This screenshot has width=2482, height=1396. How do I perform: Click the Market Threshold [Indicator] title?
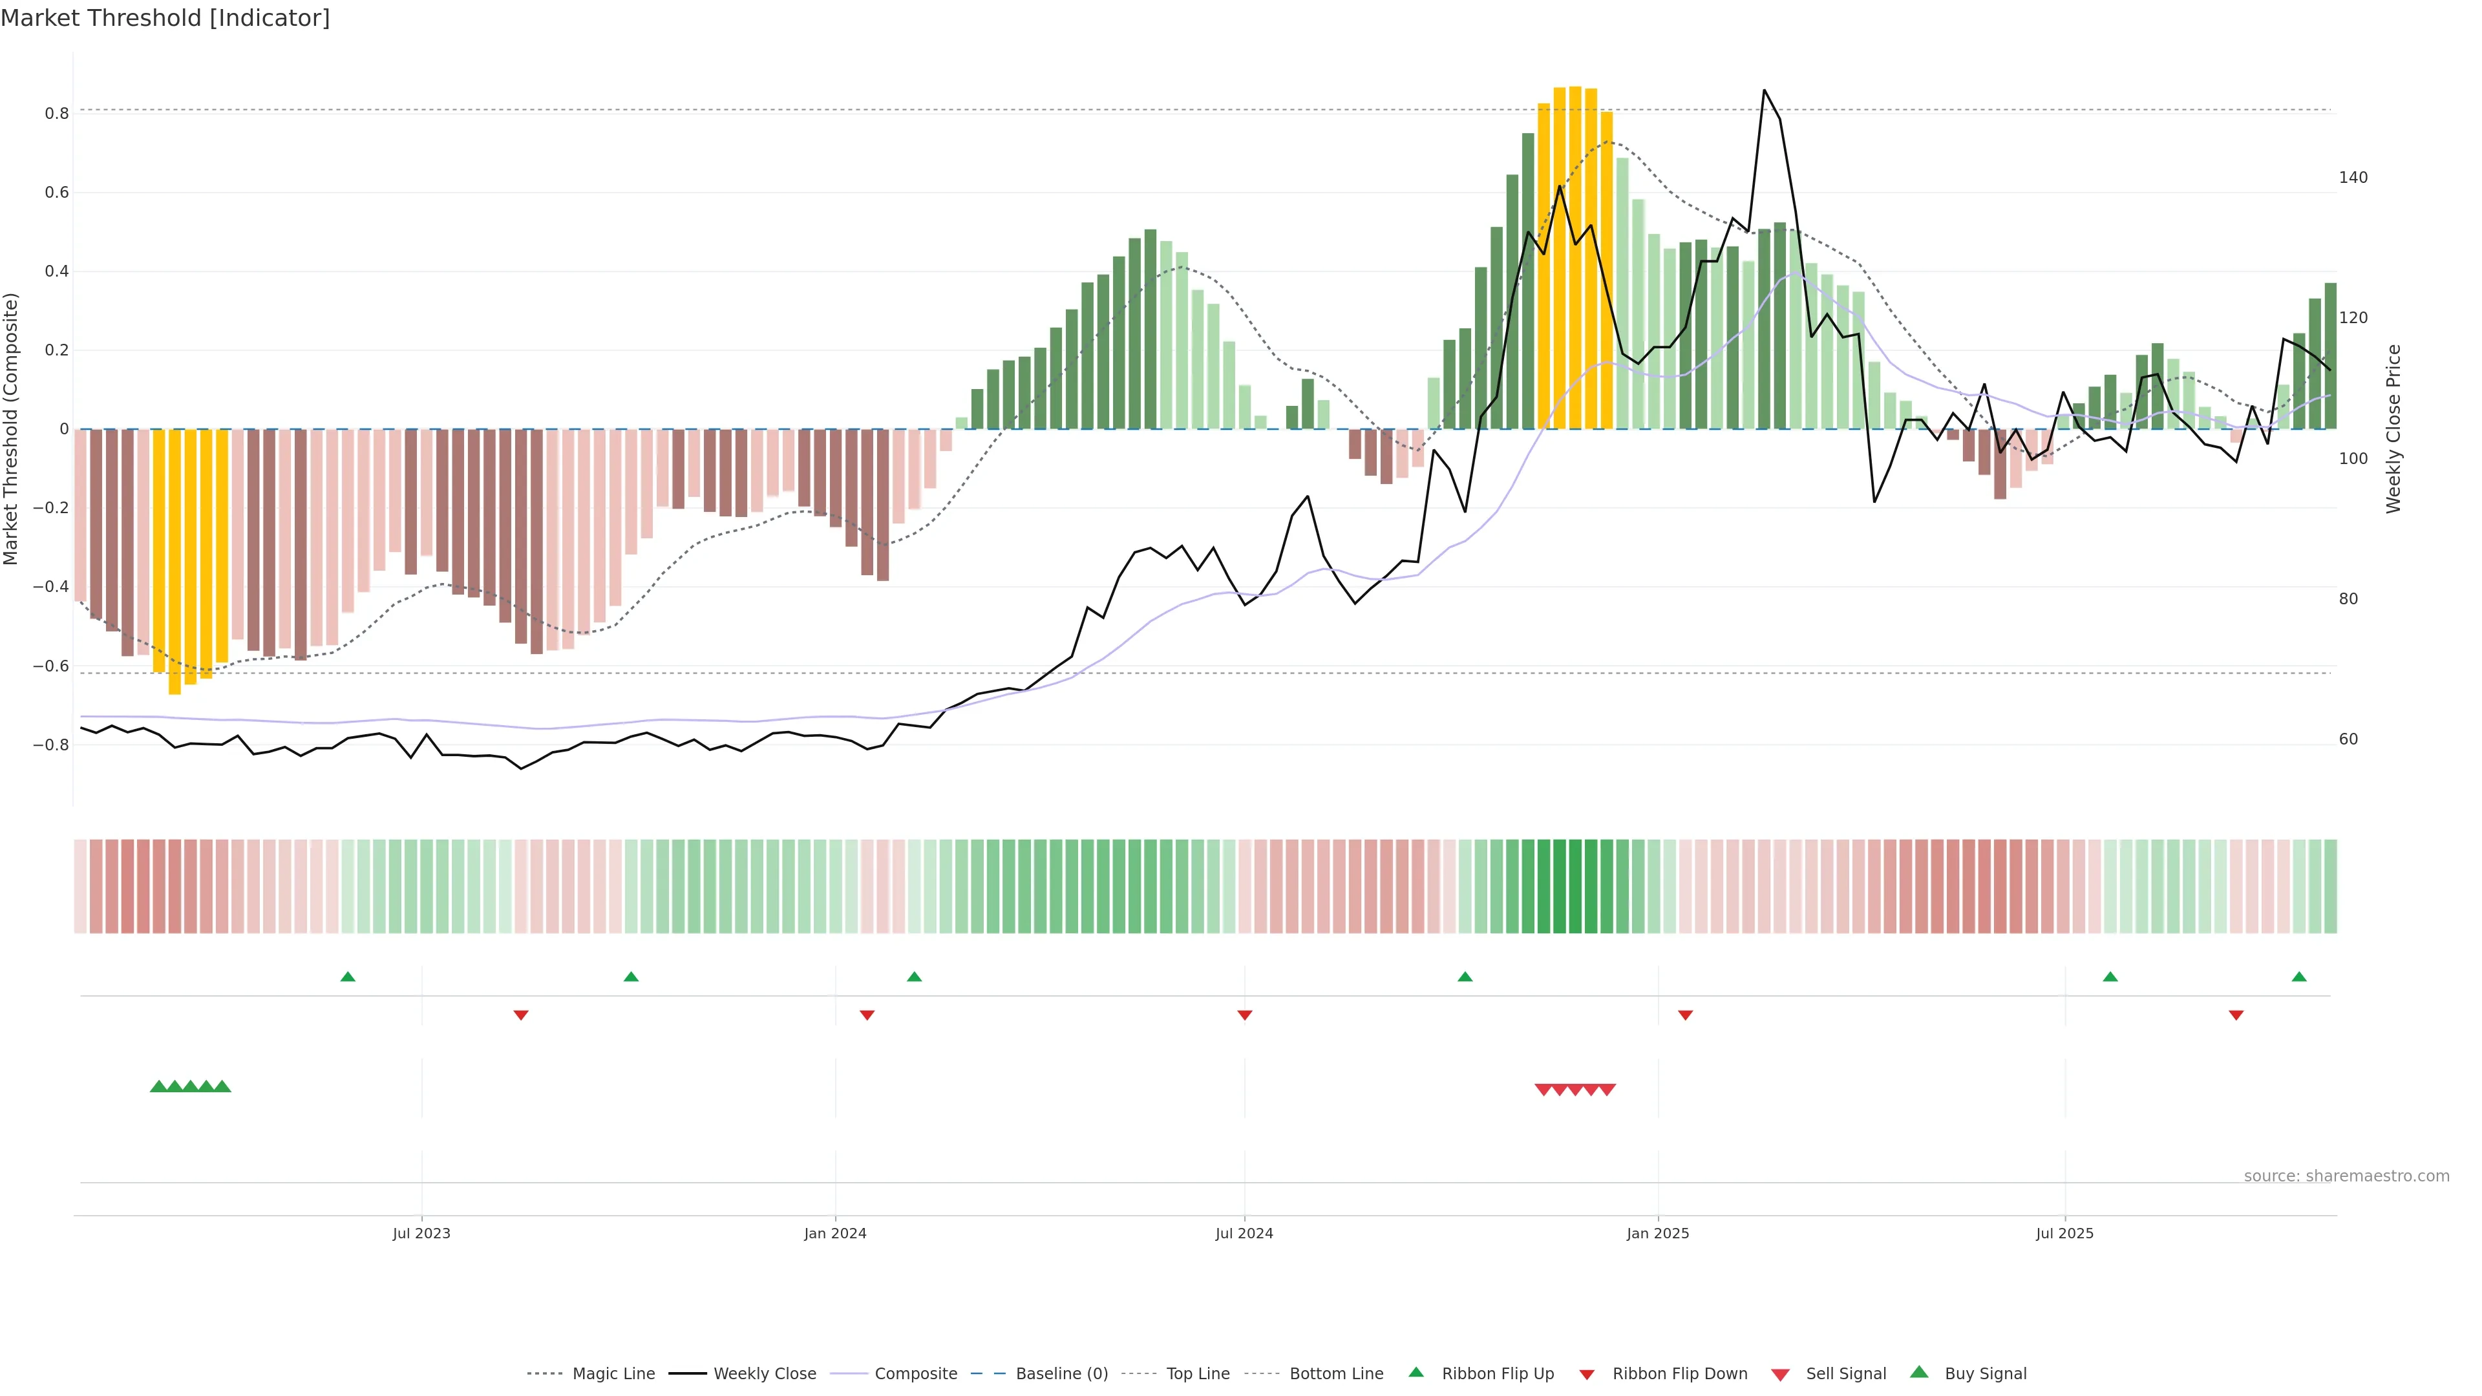click(x=165, y=18)
